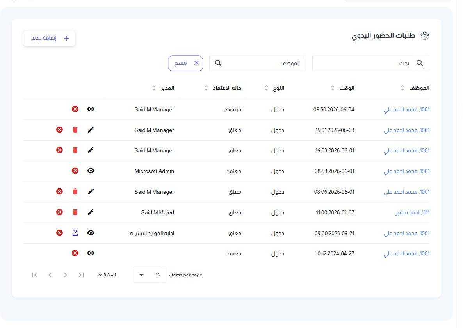Go to the previous page

pyautogui.click(x=66, y=275)
